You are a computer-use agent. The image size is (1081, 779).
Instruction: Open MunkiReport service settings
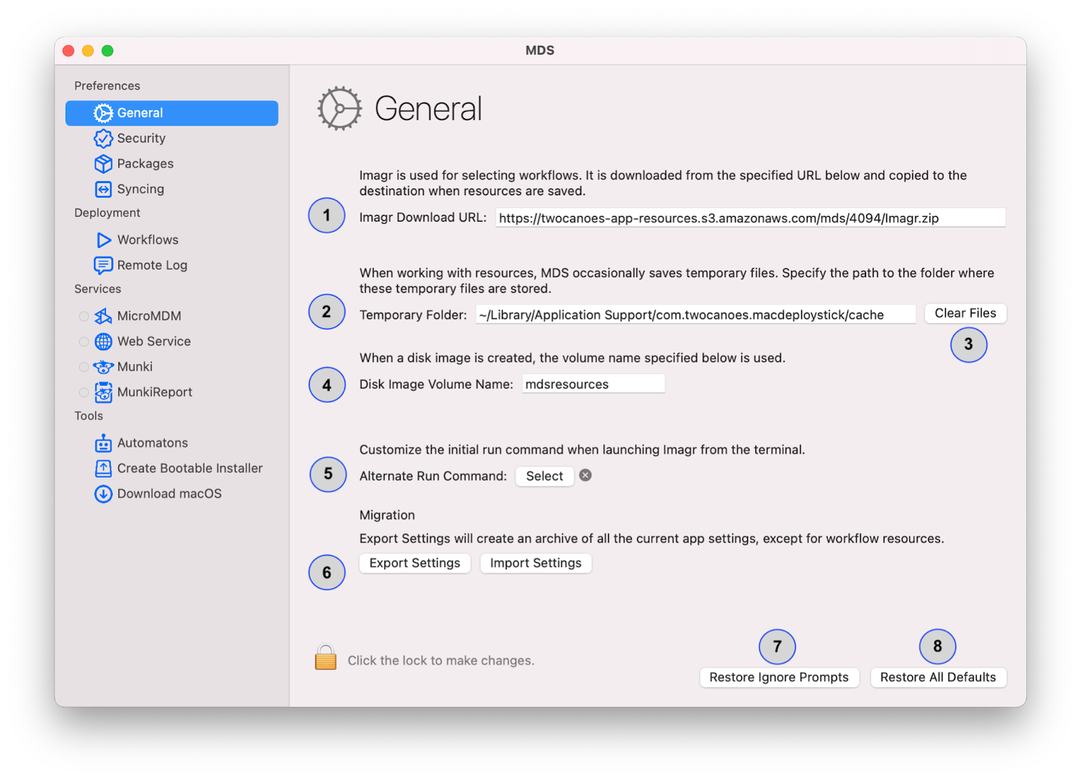click(x=172, y=393)
